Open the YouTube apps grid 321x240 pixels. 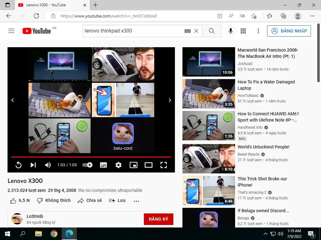[243, 31]
